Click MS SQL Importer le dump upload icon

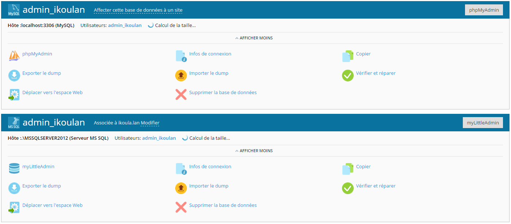pyautogui.click(x=181, y=188)
